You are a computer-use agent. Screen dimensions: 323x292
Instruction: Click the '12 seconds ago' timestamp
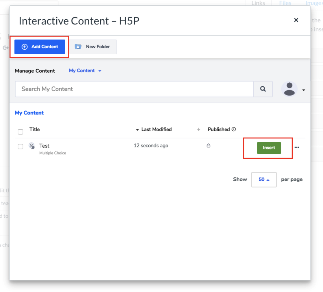tap(151, 145)
